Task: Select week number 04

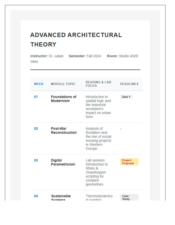Action: coord(36,196)
